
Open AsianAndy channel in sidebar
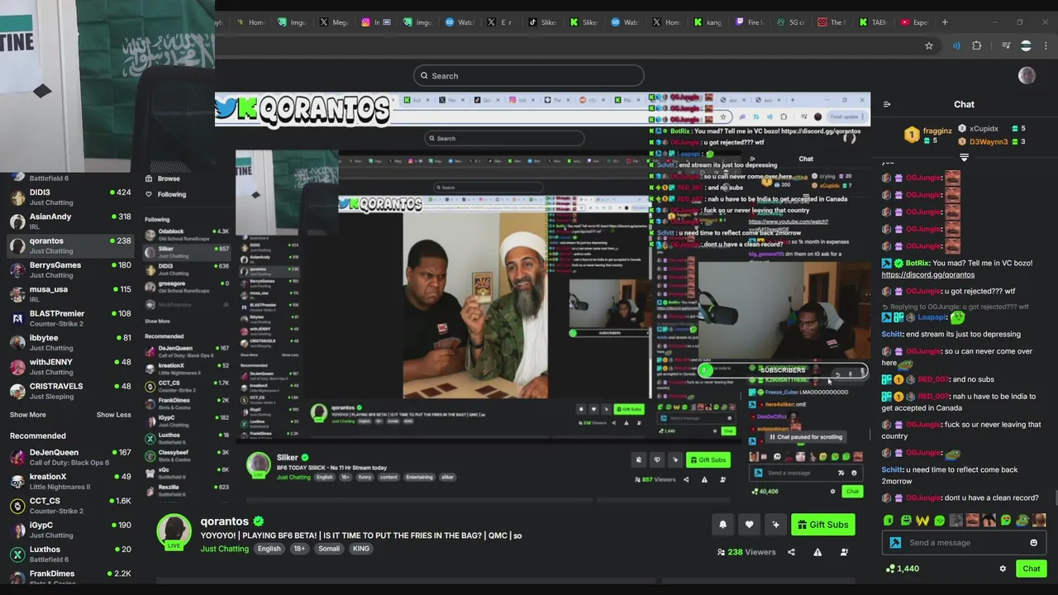point(70,221)
